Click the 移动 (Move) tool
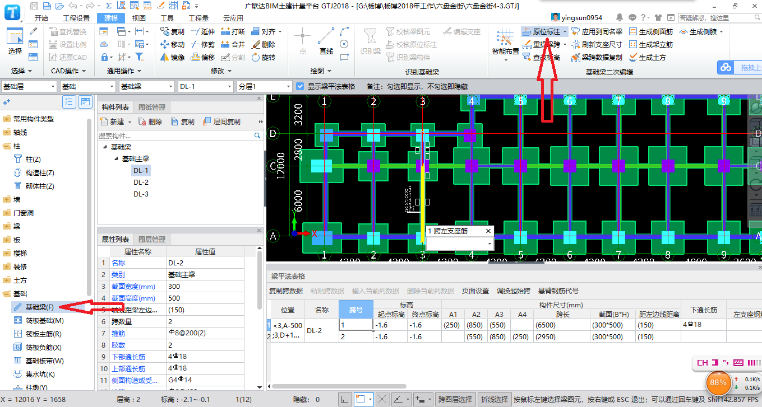Viewport: 762px width, 407px height. 172,44
